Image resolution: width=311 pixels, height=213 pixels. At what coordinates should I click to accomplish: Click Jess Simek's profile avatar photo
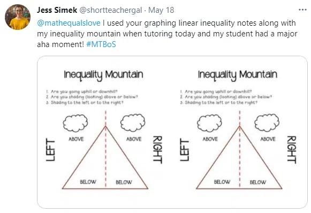point(18,17)
